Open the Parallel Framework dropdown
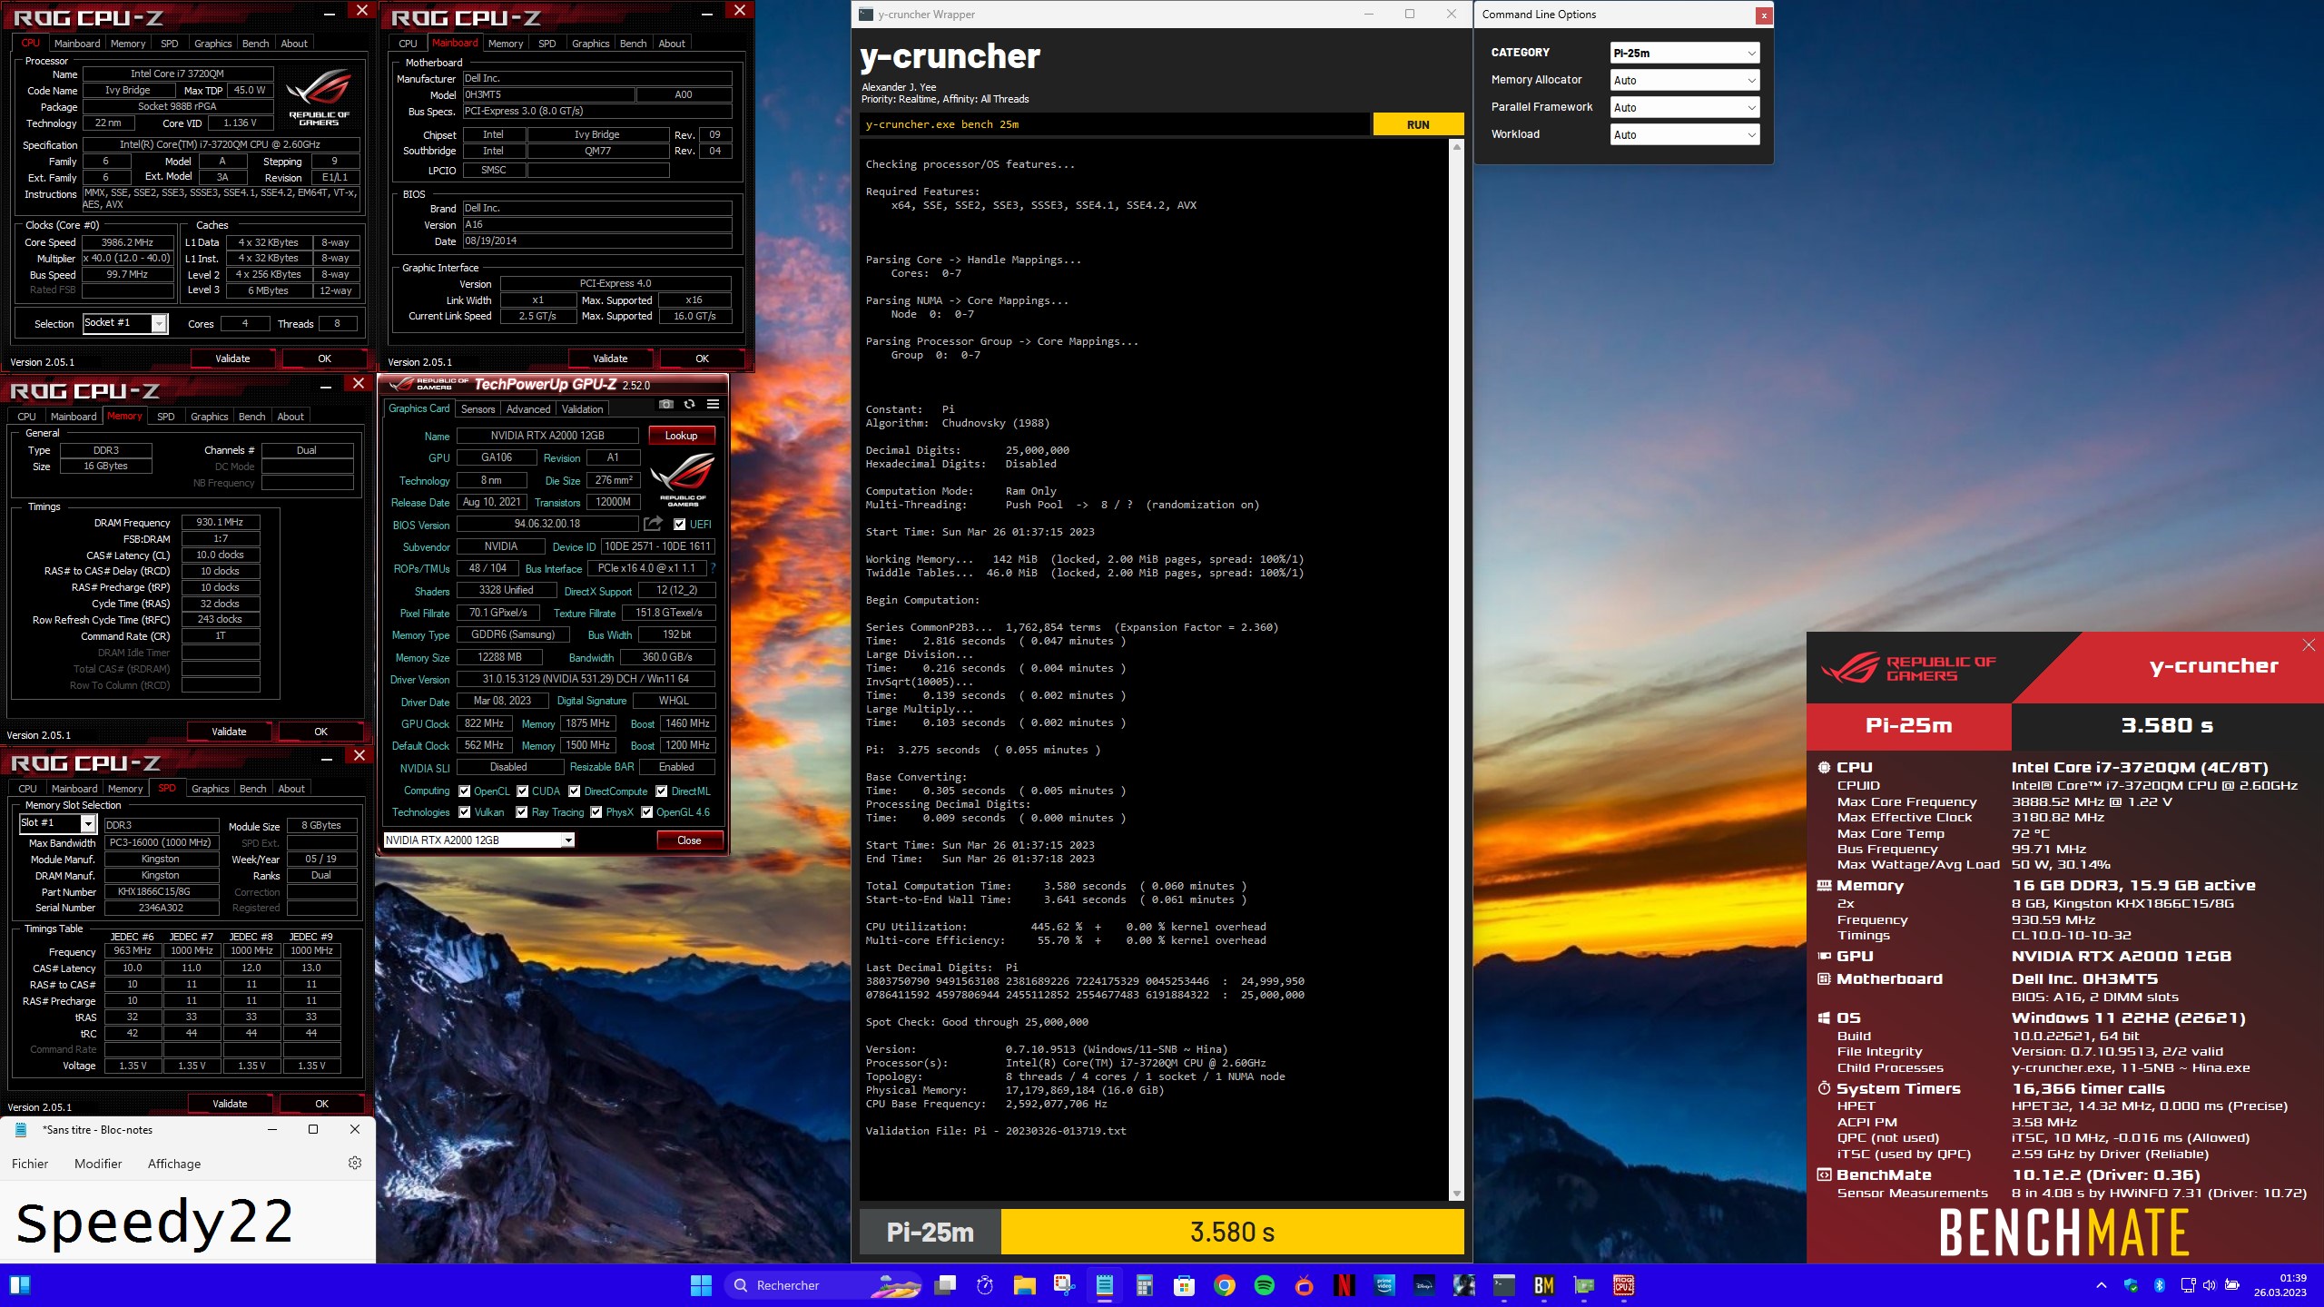The image size is (2324, 1307). point(1685,107)
